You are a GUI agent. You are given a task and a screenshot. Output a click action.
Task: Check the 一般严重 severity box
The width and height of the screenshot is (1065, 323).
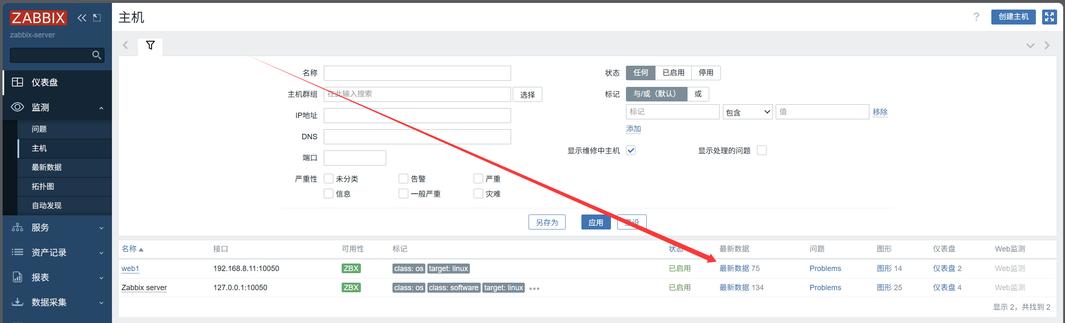pos(403,194)
